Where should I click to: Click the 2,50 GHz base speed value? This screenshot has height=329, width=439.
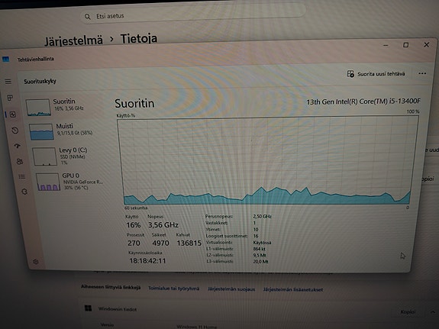262,217
